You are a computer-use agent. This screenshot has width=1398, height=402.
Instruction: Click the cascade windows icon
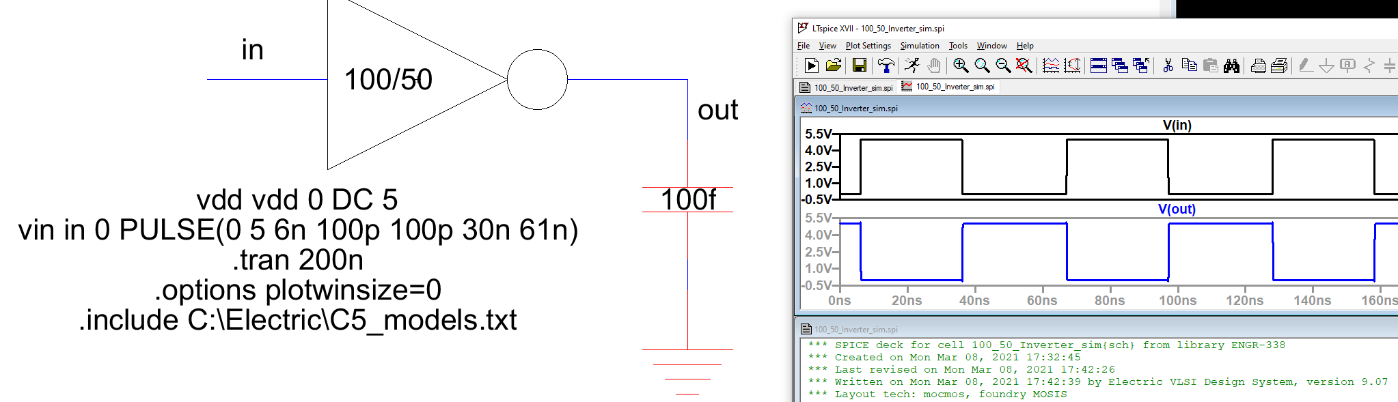[1120, 66]
